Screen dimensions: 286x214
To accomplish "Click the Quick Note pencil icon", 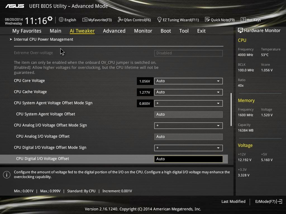I will point(207,20).
